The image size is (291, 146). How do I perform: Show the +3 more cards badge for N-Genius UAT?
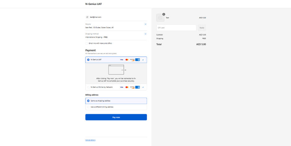(143, 60)
